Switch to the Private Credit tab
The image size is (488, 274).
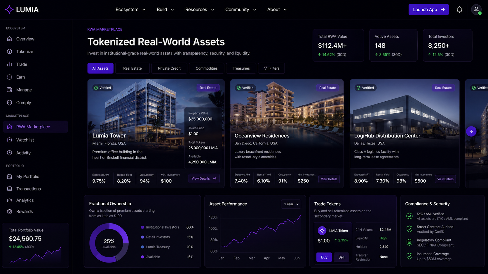click(x=169, y=68)
